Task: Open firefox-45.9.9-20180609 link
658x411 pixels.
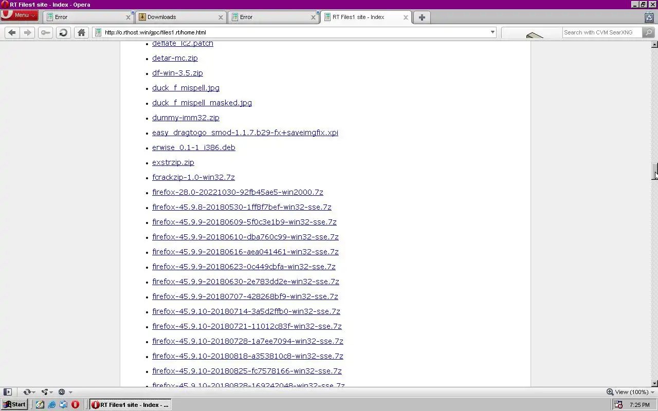Action: pos(244,222)
